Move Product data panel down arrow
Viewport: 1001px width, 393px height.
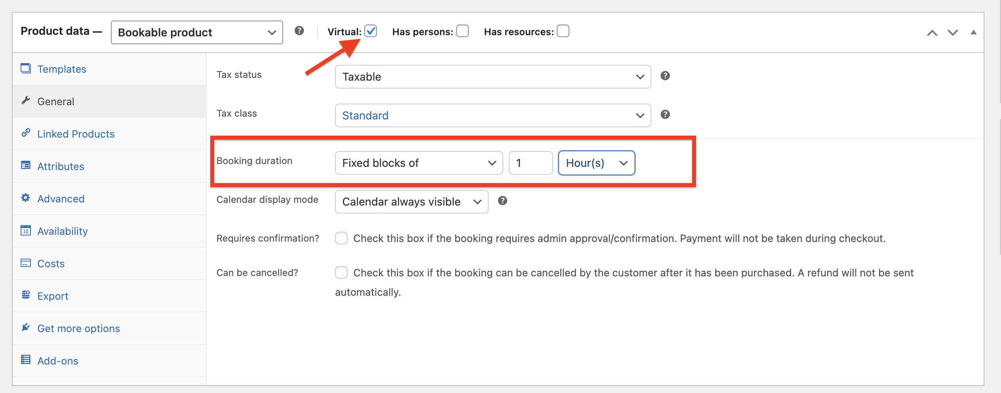click(x=953, y=32)
